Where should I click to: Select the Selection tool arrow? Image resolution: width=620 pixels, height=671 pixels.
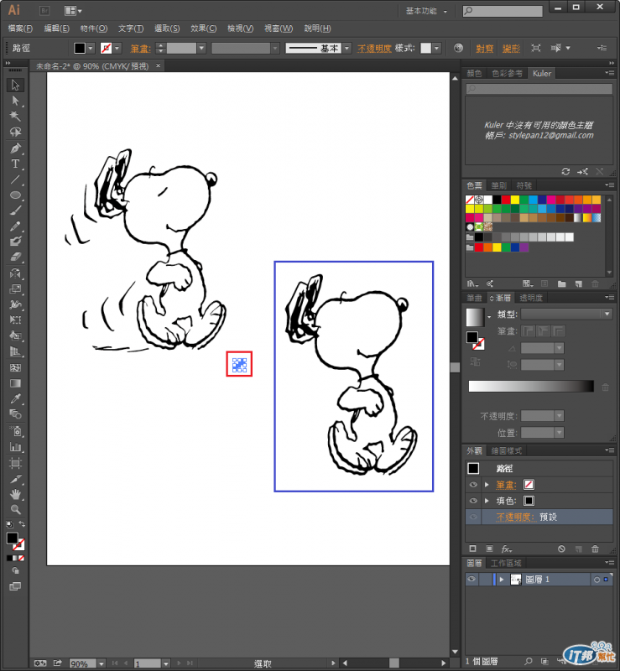click(x=15, y=85)
